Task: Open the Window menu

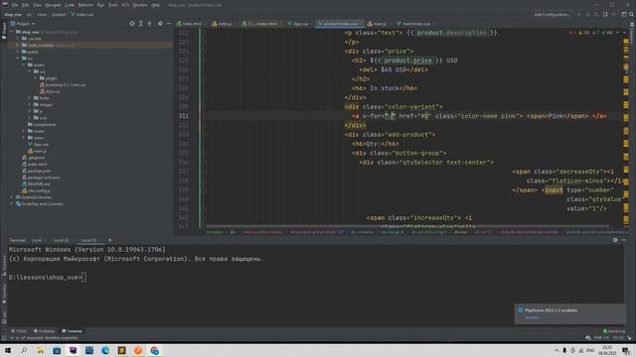Action: 140,5
